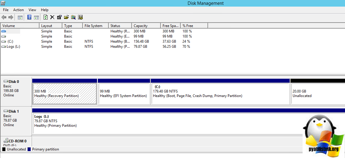The height and width of the screenshot is (158, 345).
Task: Click the blue Primary partition legend swatch
Action: click(x=29, y=149)
